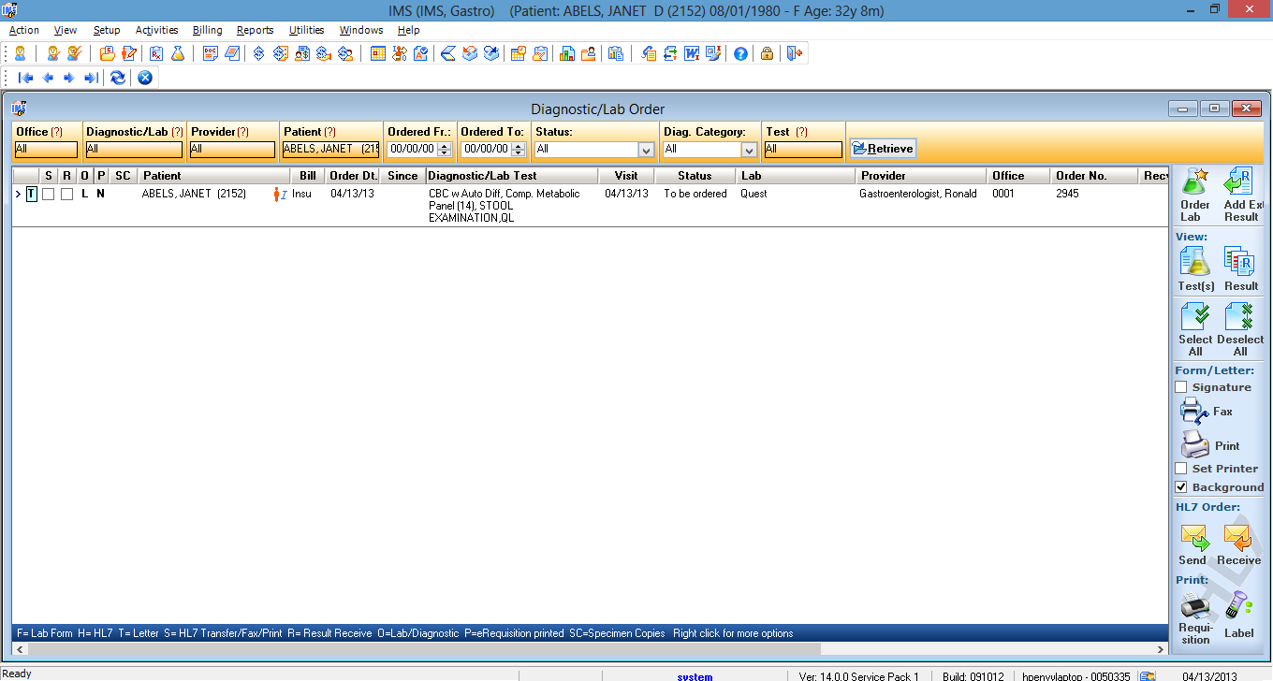The image size is (1273, 681).
Task: Uncheck the Background checkbox
Action: [x=1181, y=487]
